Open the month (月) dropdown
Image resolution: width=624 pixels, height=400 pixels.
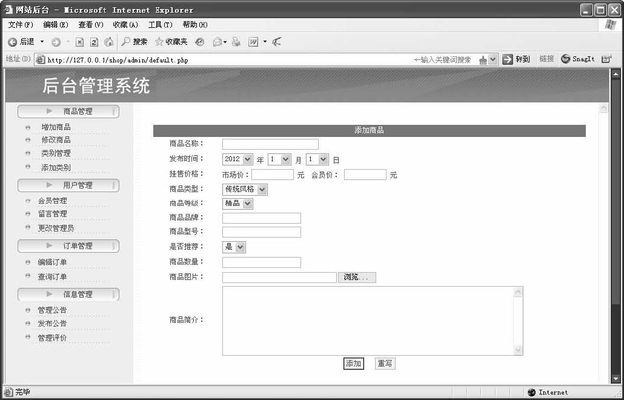[x=279, y=159]
